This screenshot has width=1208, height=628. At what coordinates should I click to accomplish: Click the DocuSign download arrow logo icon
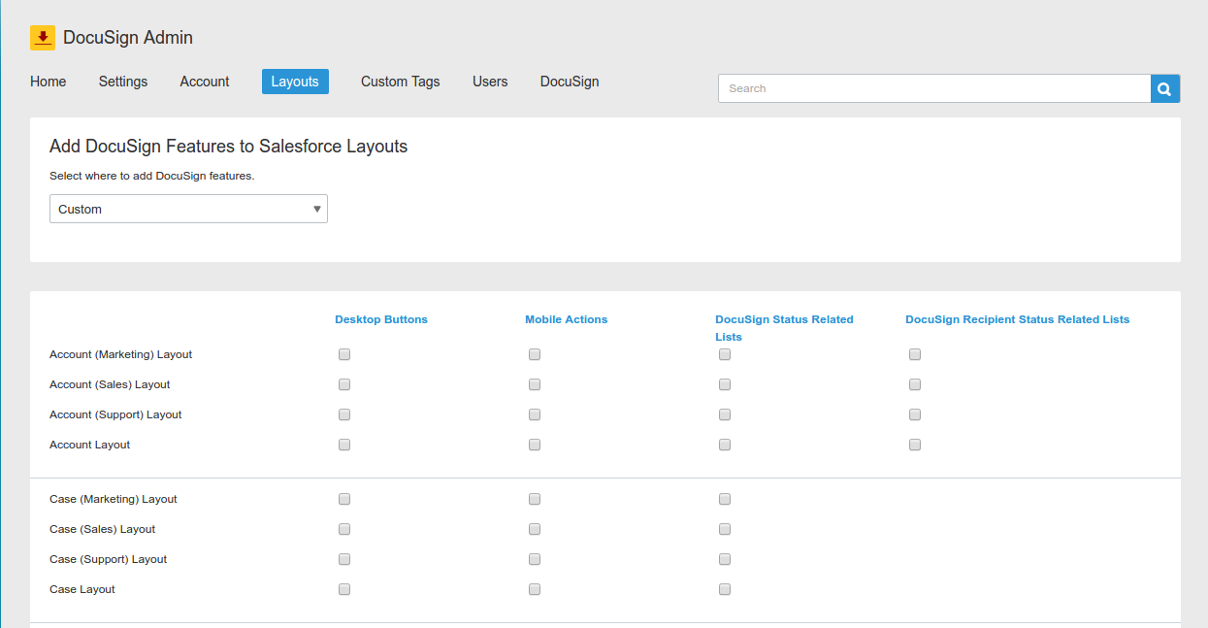coord(43,37)
